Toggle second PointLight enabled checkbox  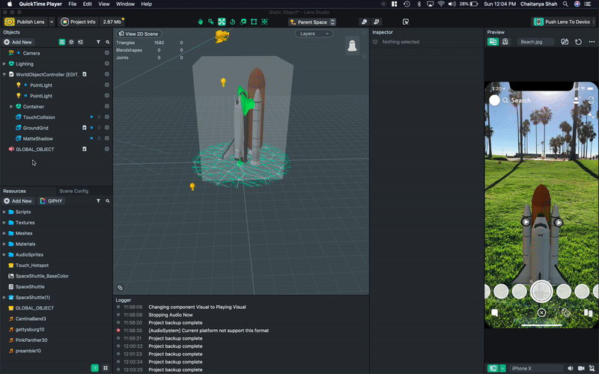coord(107,96)
